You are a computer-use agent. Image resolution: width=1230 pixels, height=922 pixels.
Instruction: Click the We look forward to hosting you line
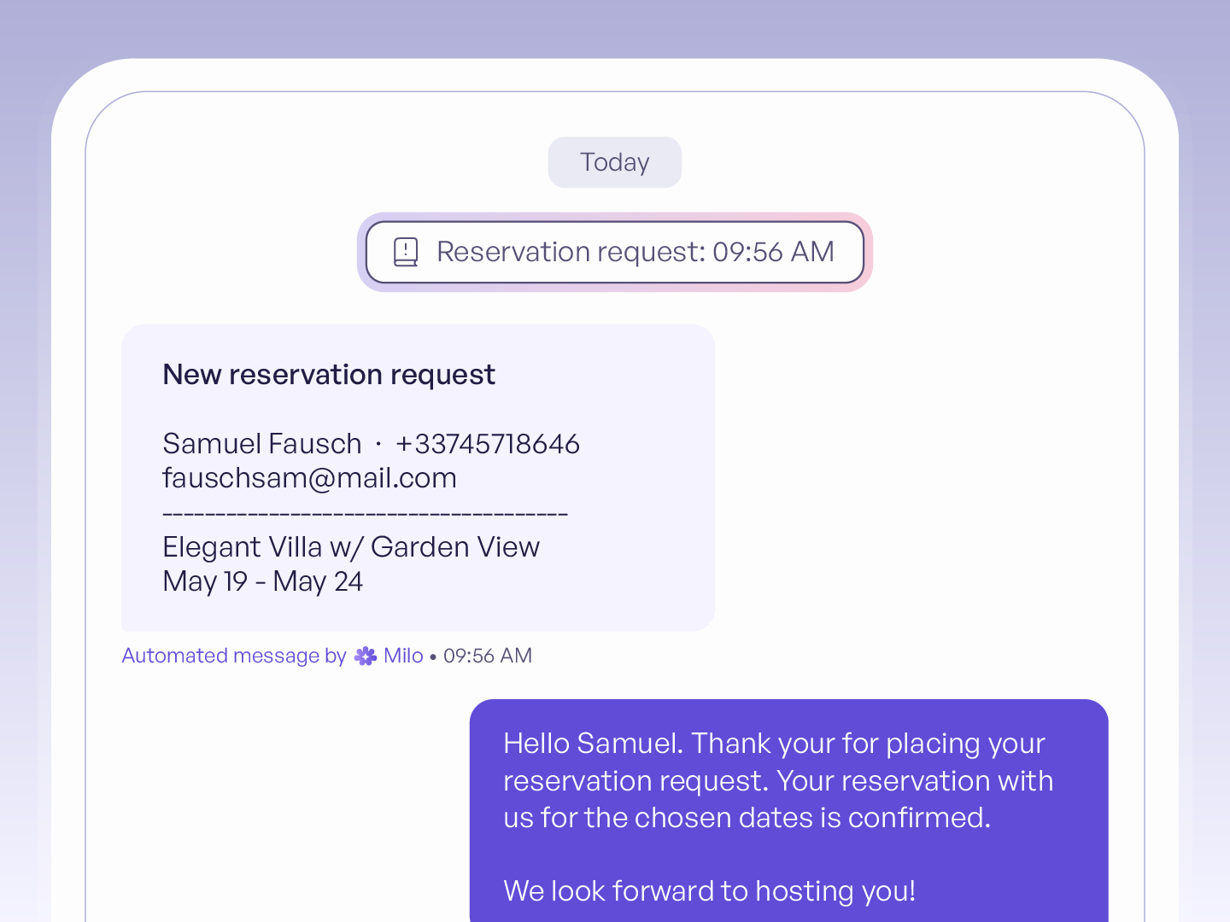710,891
